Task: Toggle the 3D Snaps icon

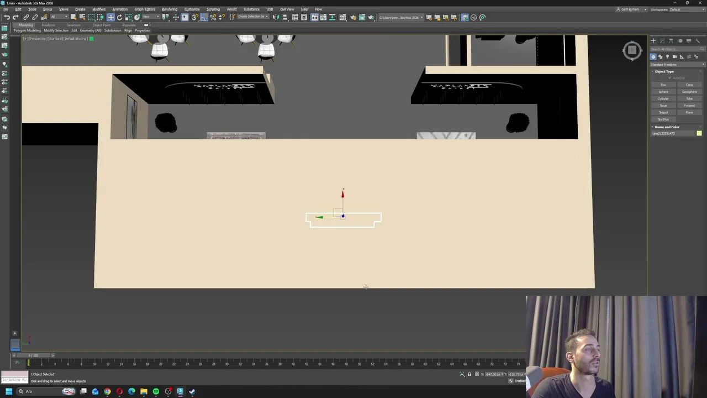Action: point(194,17)
